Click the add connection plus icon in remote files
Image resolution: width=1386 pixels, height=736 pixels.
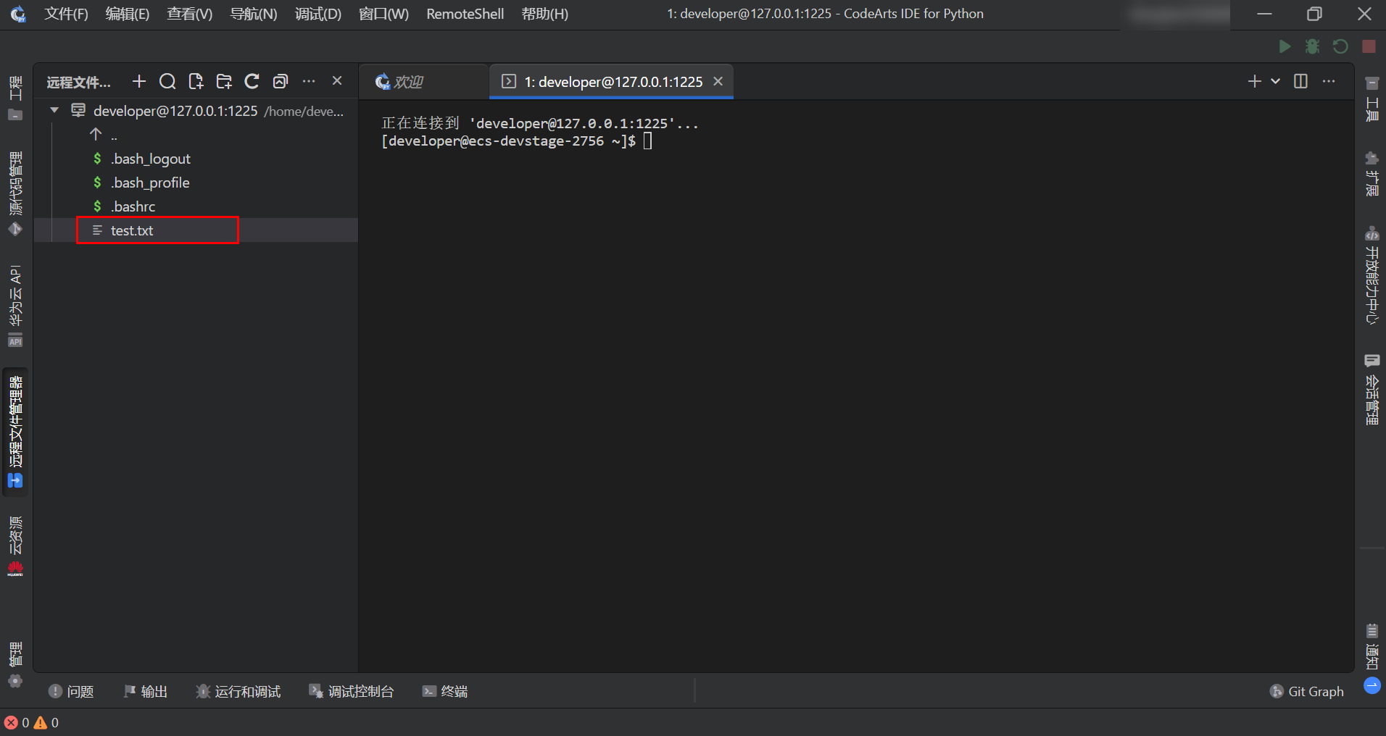coord(139,81)
